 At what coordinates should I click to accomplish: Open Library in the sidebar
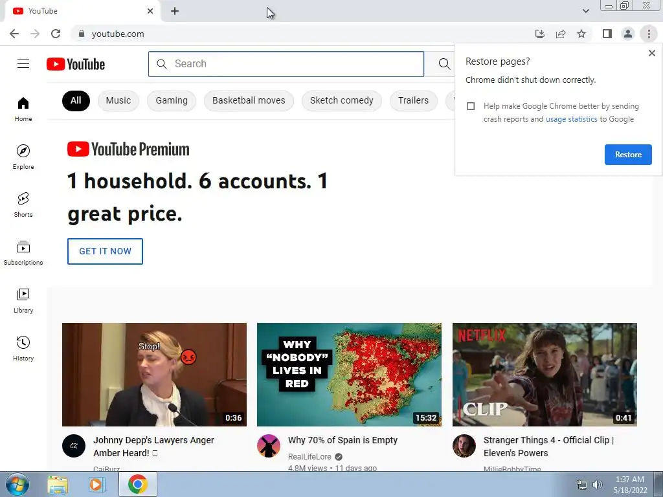[x=23, y=300]
